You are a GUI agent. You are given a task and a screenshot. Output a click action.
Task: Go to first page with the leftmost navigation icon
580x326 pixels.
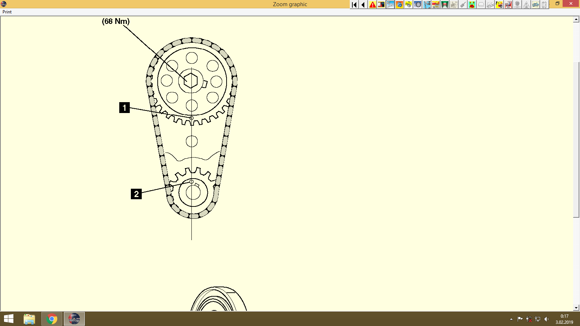pyautogui.click(x=353, y=4)
